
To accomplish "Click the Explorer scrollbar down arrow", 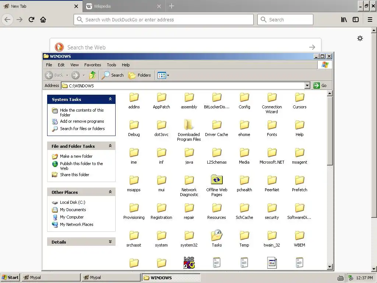I will pyautogui.click(x=330, y=267).
